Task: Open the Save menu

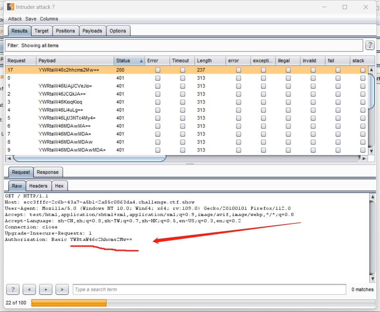Action: [x=31, y=19]
